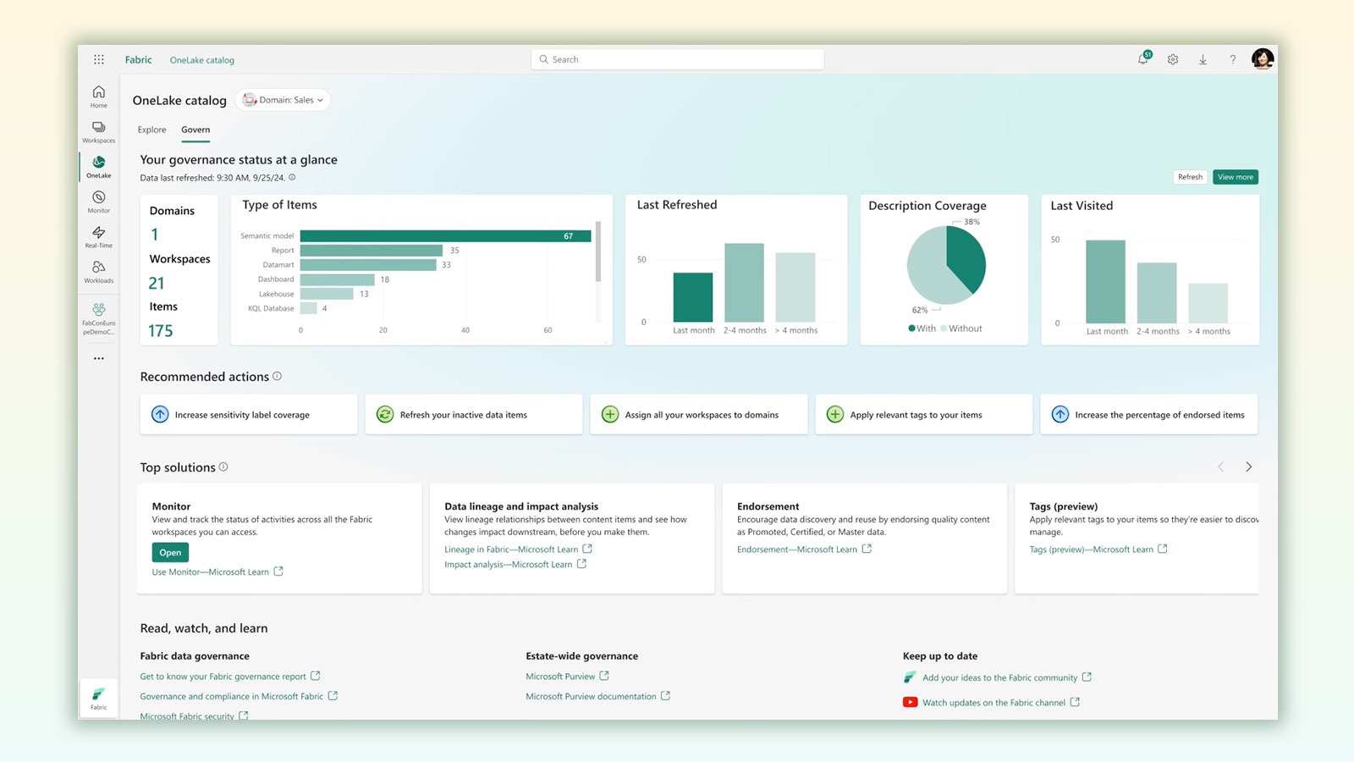Screen dimensions: 1354x762
Task: Open the Domain: Sales dropdown
Action: pos(283,99)
